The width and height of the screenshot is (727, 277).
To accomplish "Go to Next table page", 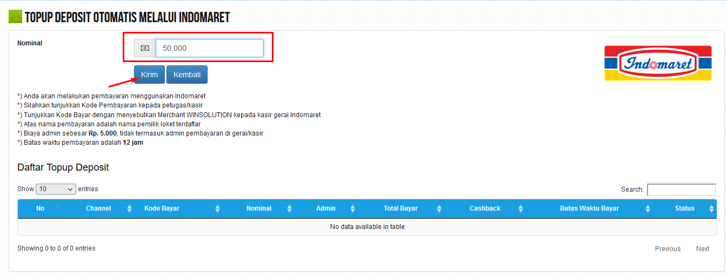I will (703, 249).
